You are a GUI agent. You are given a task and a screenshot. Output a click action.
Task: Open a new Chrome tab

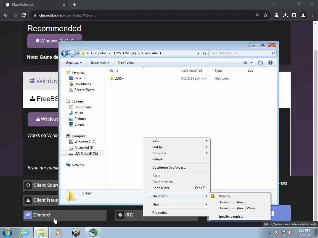tap(75, 5)
